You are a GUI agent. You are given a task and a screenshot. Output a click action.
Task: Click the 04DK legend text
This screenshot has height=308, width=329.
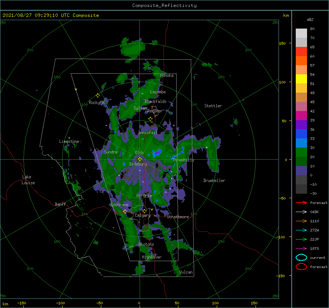(x=314, y=212)
